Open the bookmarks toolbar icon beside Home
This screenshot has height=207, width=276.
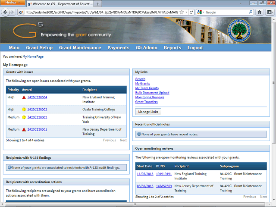coord(270,12)
